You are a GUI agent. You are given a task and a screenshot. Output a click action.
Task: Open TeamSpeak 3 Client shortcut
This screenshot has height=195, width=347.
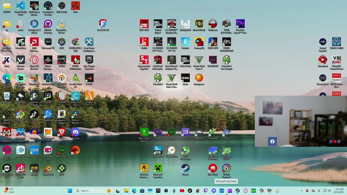pos(34,26)
